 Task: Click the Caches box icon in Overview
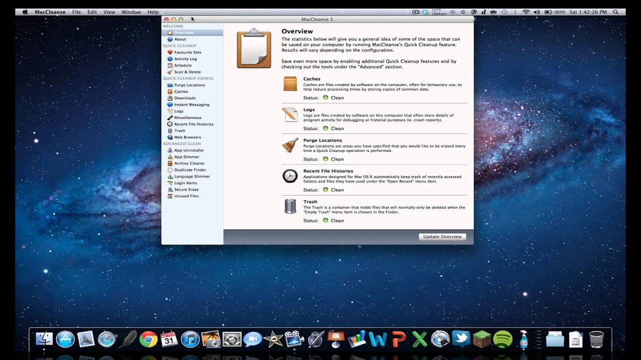[290, 83]
